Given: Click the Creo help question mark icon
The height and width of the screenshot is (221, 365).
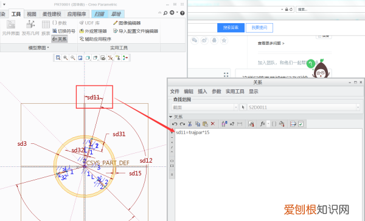Looking at the screenshot, I should (x=182, y=13).
